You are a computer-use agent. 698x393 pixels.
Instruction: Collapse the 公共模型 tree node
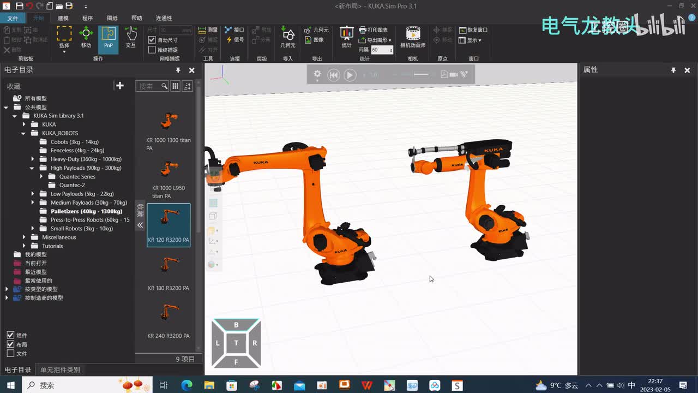[x=7, y=107]
